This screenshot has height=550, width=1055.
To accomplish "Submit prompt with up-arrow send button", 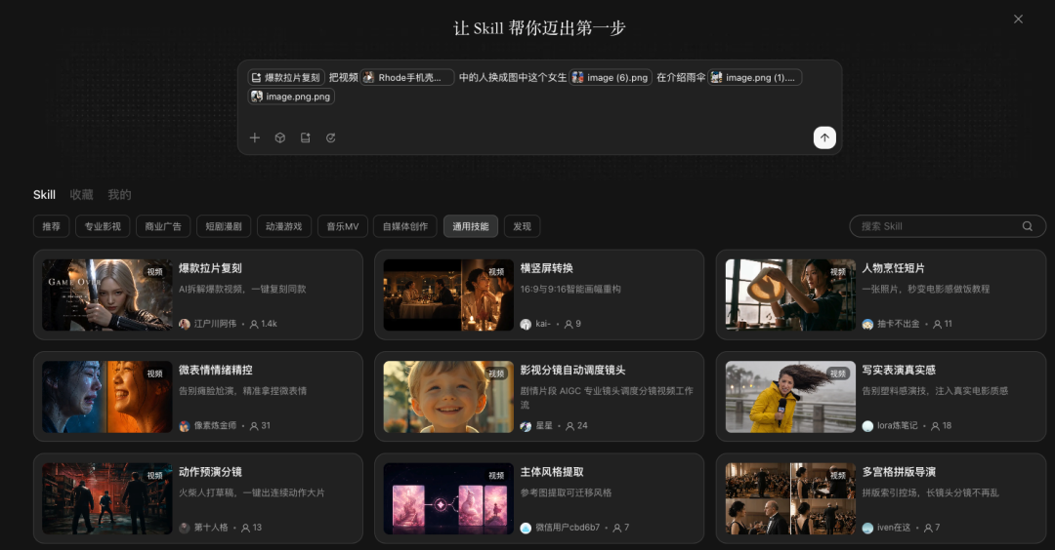I will (824, 137).
